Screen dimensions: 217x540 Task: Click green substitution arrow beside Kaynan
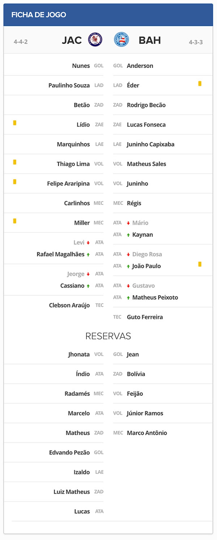click(128, 235)
